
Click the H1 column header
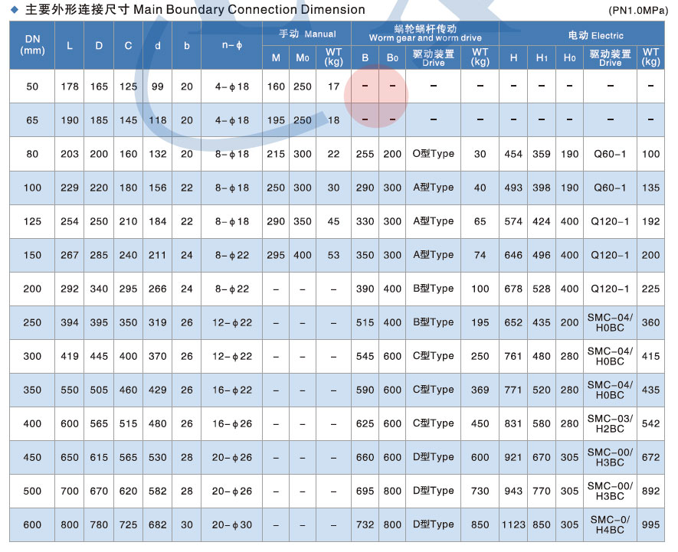coord(542,57)
